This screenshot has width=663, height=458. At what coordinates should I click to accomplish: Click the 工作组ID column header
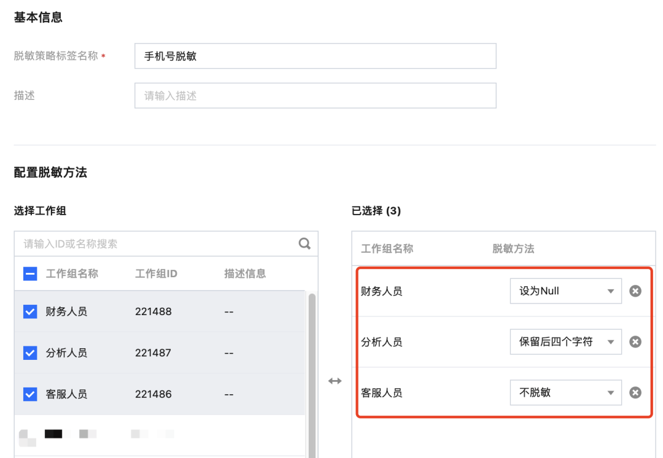click(156, 274)
